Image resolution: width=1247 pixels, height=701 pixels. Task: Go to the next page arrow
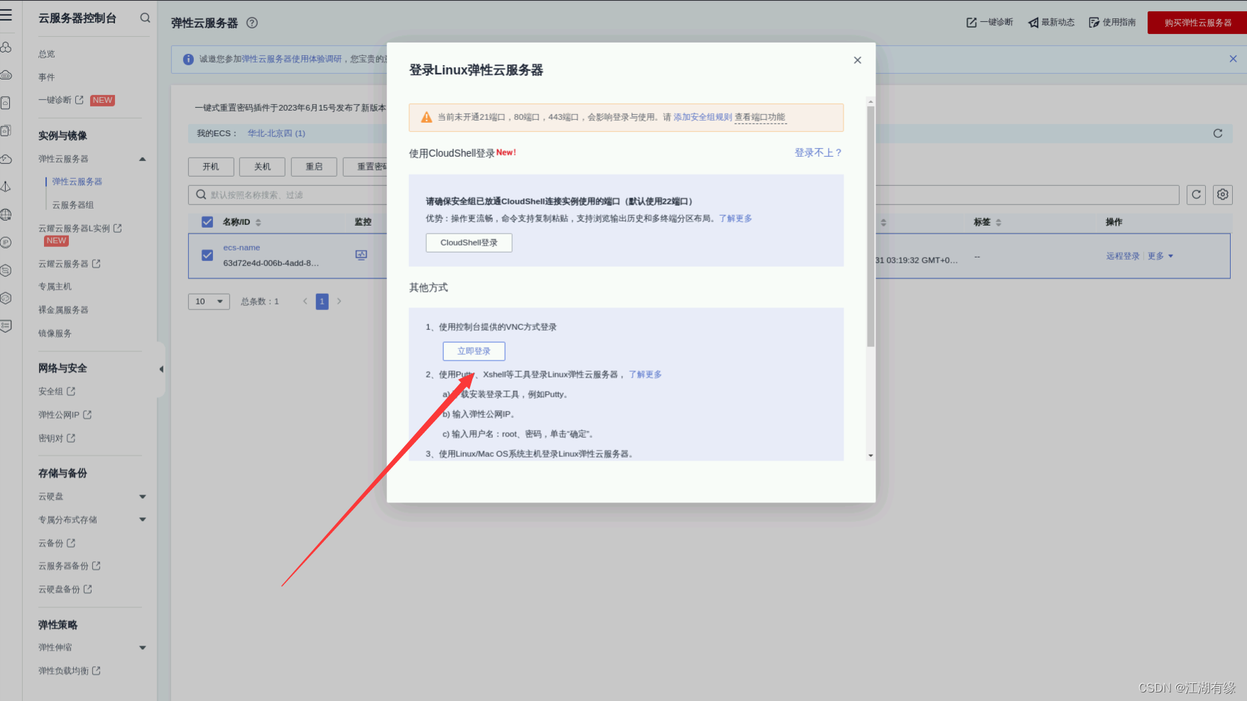pyautogui.click(x=339, y=302)
